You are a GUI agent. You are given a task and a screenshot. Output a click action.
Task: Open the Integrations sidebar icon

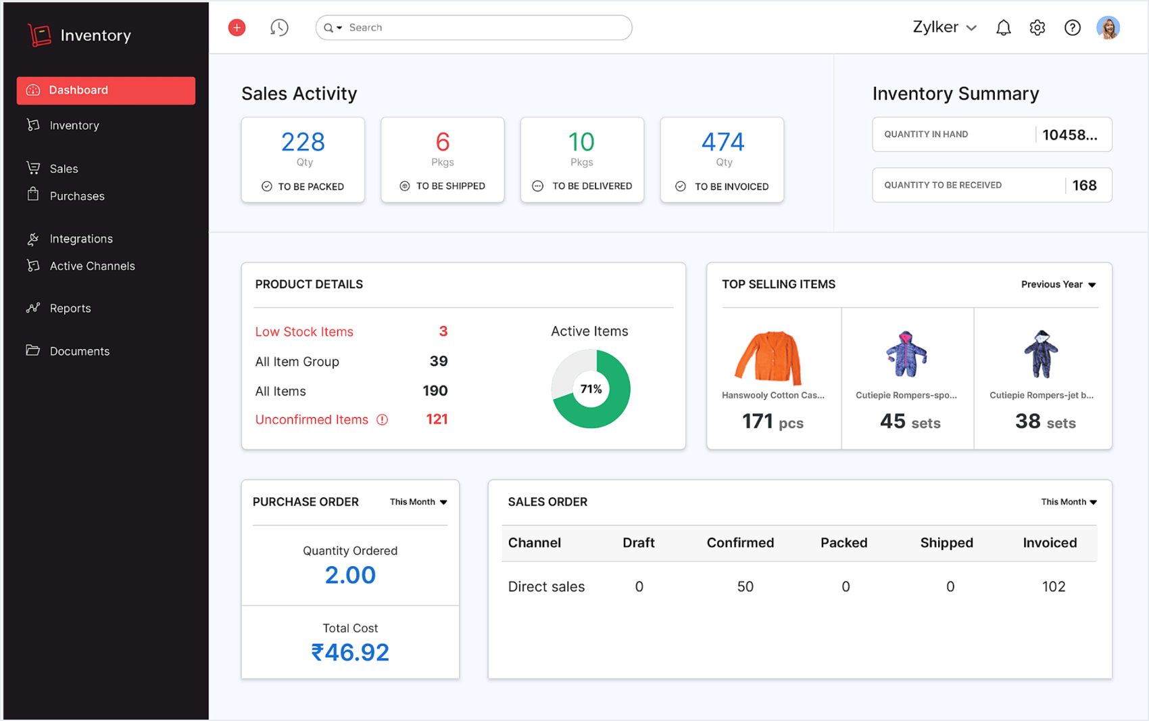point(32,239)
